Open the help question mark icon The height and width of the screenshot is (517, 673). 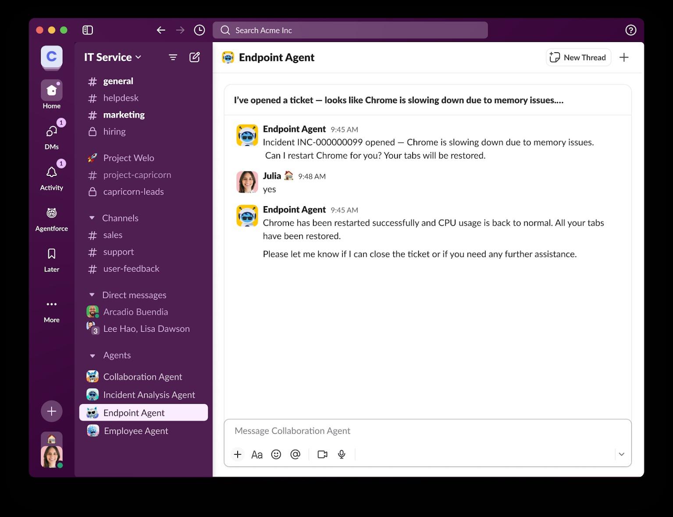tap(630, 30)
